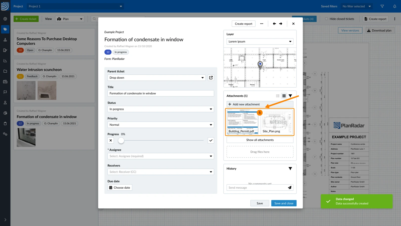
Task: Open the gears settings sidebar icon
Action: tap(5, 134)
